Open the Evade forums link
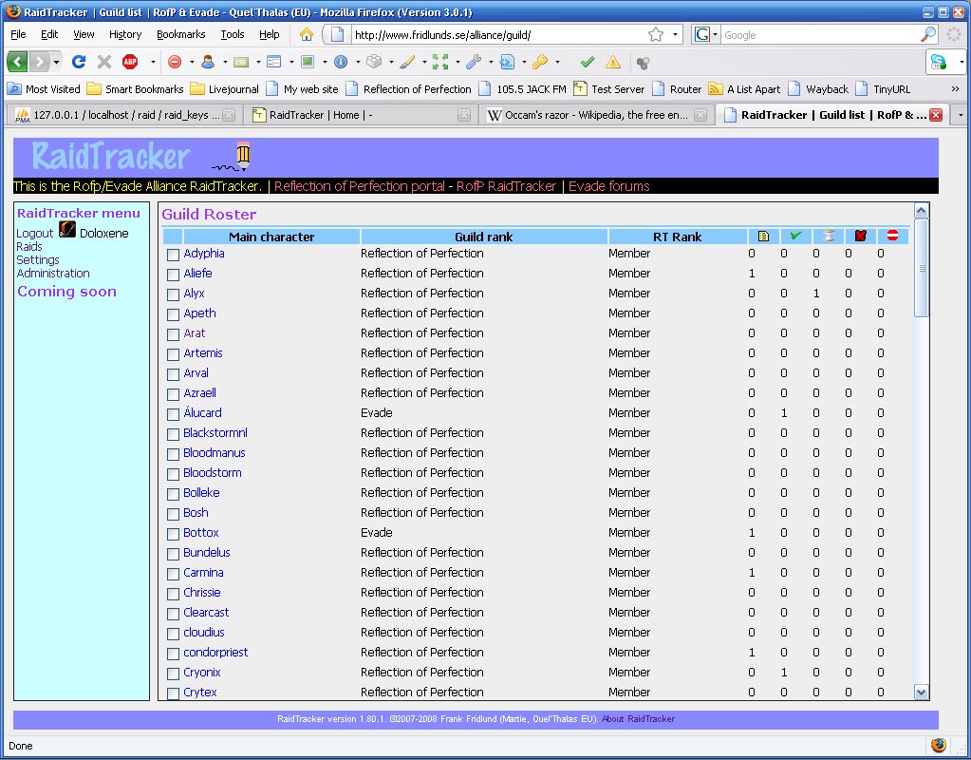The height and width of the screenshot is (760, 971). click(608, 186)
